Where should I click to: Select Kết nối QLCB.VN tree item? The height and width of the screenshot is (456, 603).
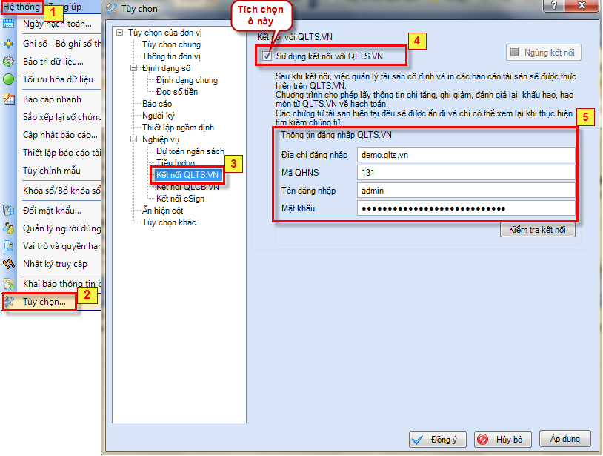tap(187, 188)
